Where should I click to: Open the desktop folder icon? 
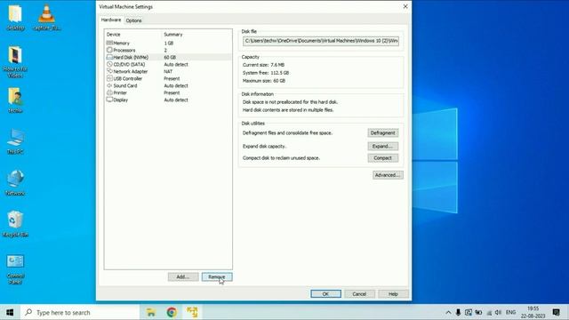[15, 18]
